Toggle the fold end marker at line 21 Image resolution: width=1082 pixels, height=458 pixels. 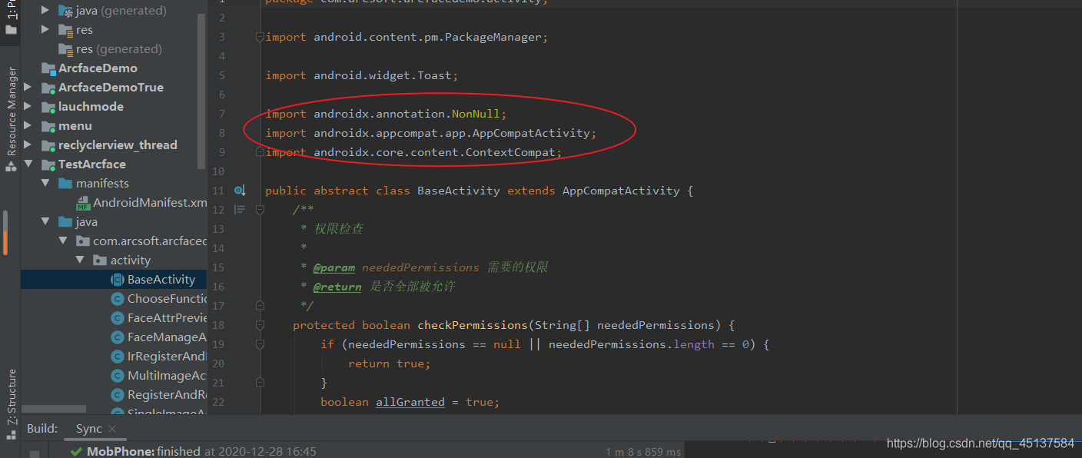click(260, 383)
